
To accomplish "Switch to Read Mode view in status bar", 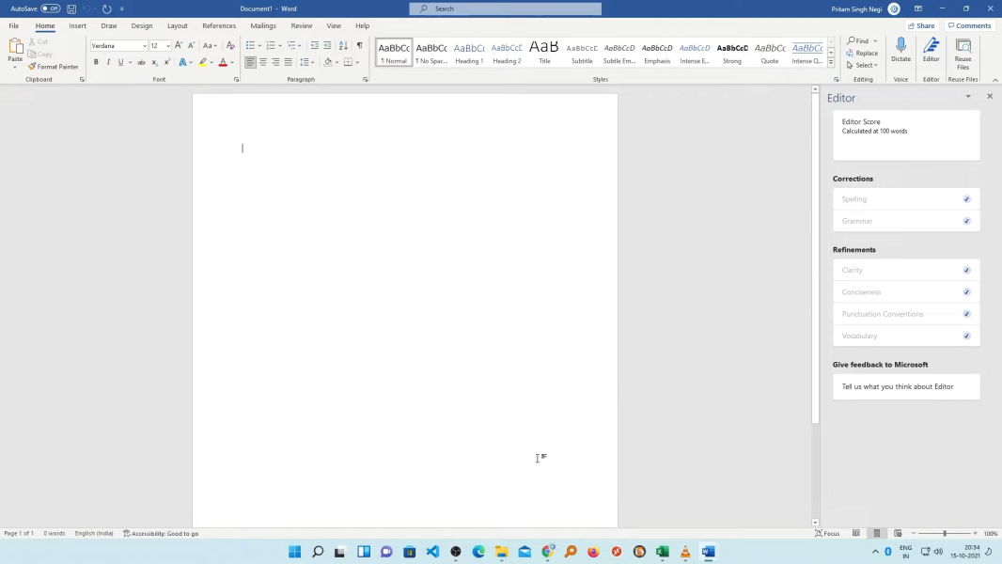I will [x=855, y=533].
